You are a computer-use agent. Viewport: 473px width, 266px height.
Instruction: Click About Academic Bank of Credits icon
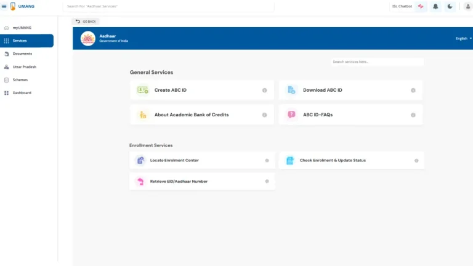(x=143, y=115)
